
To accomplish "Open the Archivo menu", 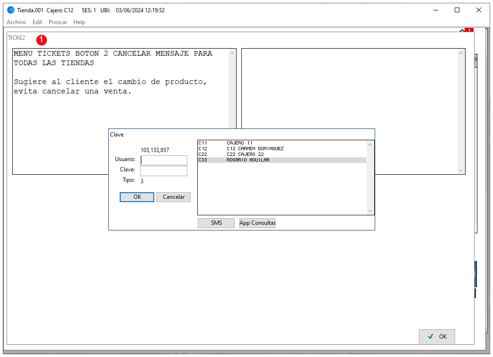I will [x=17, y=22].
